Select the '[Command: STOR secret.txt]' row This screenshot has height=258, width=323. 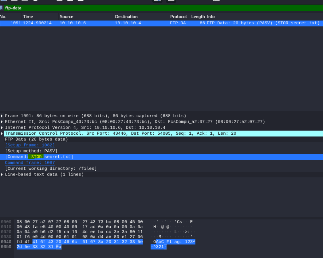[161, 157]
